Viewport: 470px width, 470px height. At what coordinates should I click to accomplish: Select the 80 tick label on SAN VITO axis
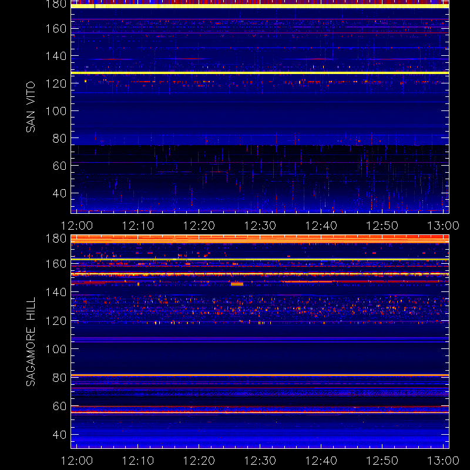pos(59,139)
